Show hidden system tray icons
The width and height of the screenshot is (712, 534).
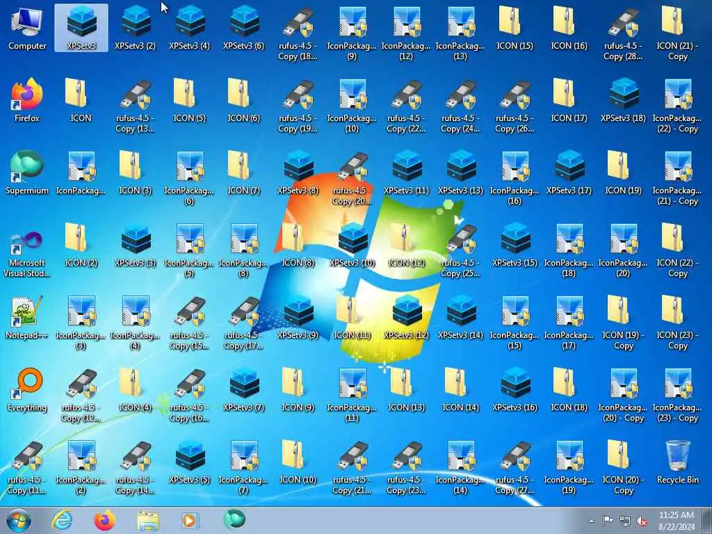click(591, 521)
